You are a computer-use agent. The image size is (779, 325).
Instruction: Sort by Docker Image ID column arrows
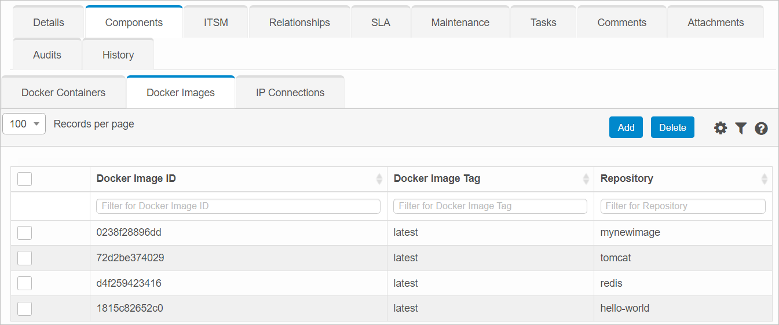tap(379, 179)
